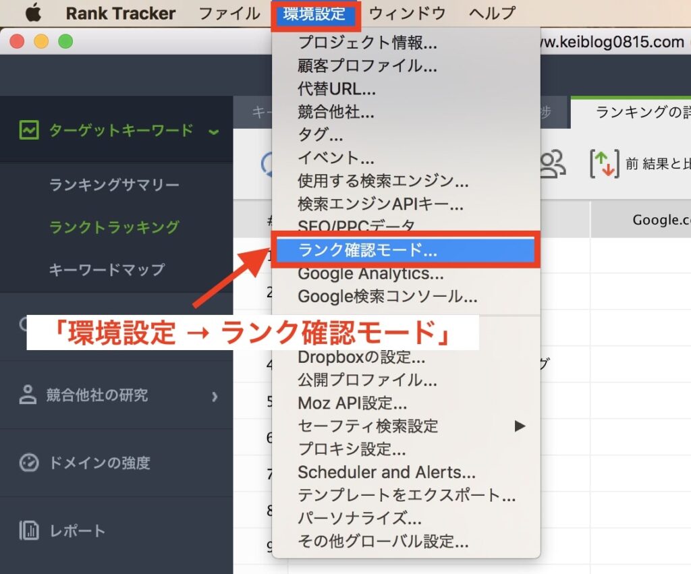Open the Apple menu

click(x=34, y=13)
